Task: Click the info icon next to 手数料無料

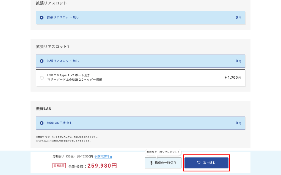Action: pos(111,157)
